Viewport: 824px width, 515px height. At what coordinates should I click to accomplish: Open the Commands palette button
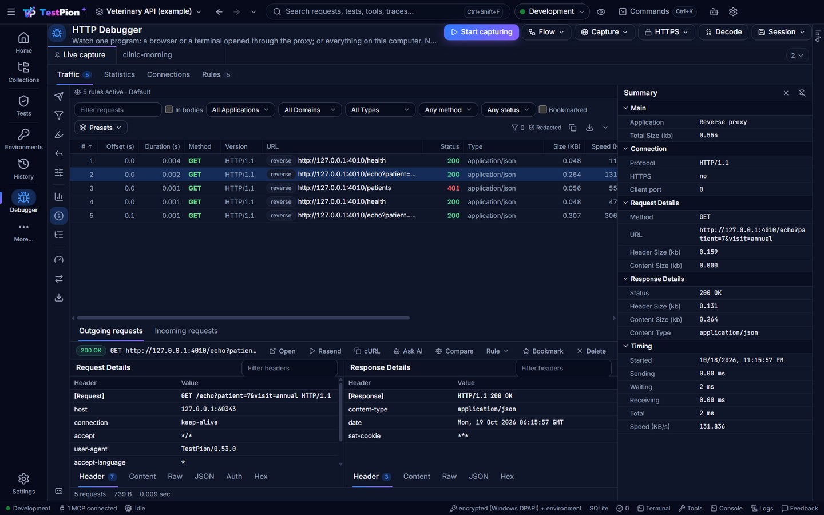click(656, 11)
